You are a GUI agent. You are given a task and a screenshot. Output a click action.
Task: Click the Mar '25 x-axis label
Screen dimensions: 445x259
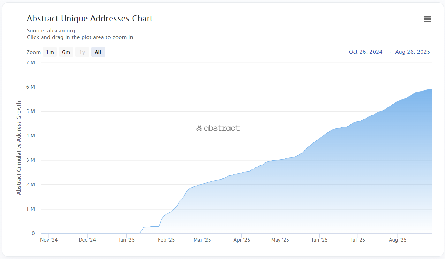point(202,240)
